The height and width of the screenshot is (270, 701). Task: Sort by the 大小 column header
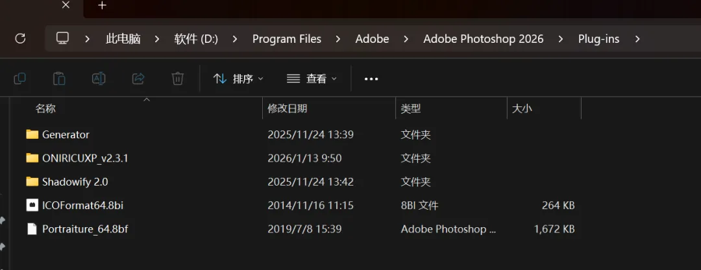pos(522,108)
